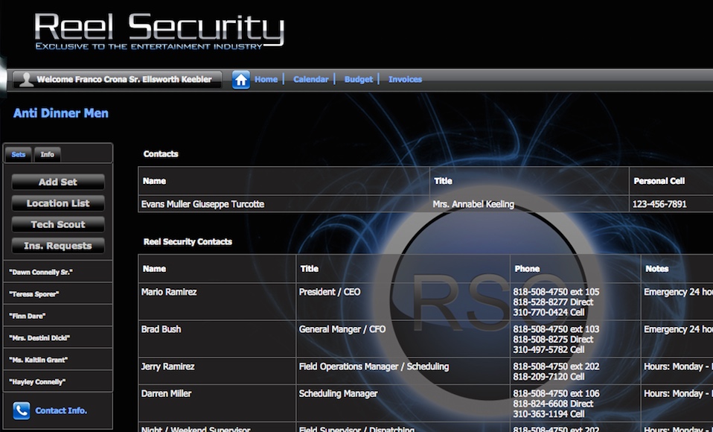Click the phone icon next to Contact Info
This screenshot has height=432, width=713.
click(22, 410)
